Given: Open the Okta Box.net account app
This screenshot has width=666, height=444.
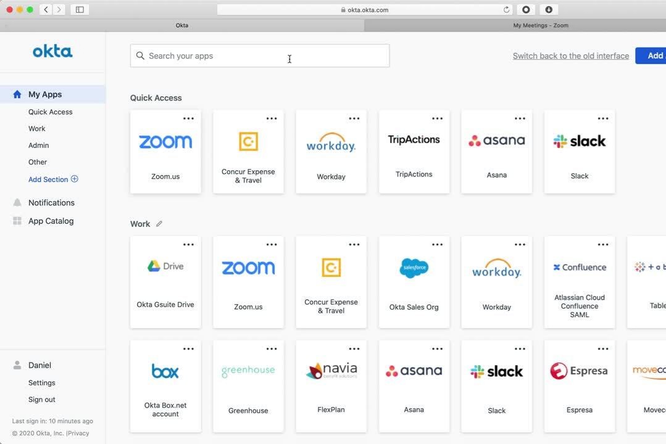Looking at the screenshot, I should pos(165,386).
